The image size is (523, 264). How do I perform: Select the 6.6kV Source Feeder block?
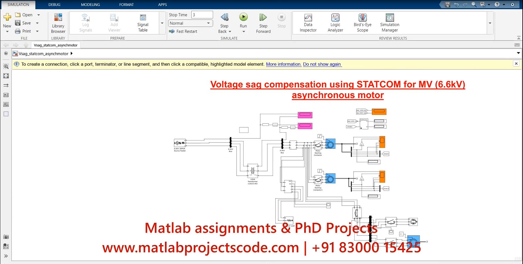[x=180, y=143]
